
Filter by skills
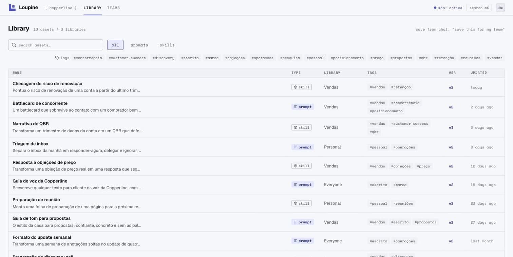tap(167, 45)
